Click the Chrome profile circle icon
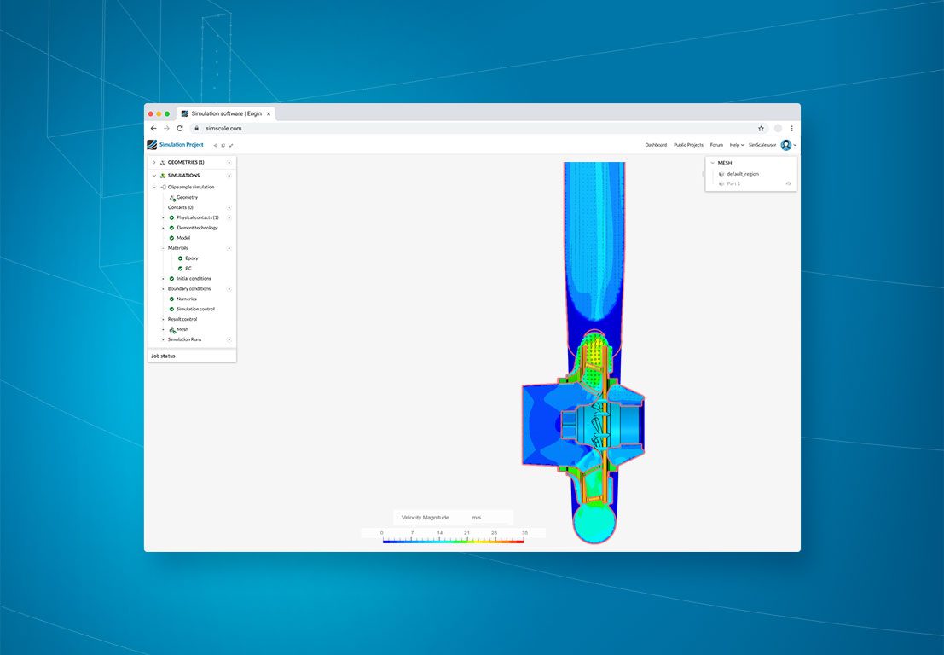The height and width of the screenshot is (655, 944). [778, 128]
